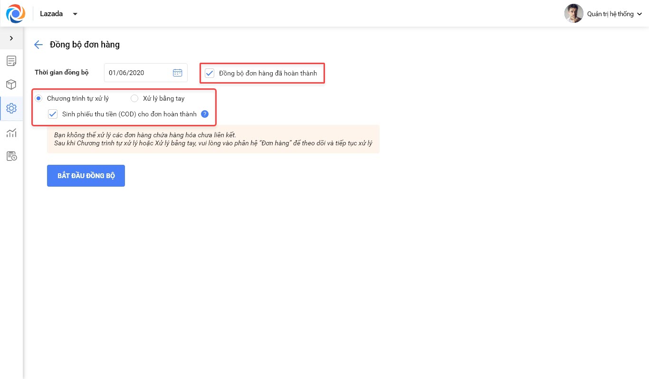Image resolution: width=649 pixels, height=379 pixels.
Task: Click the user avatar photo
Action: [x=573, y=14]
